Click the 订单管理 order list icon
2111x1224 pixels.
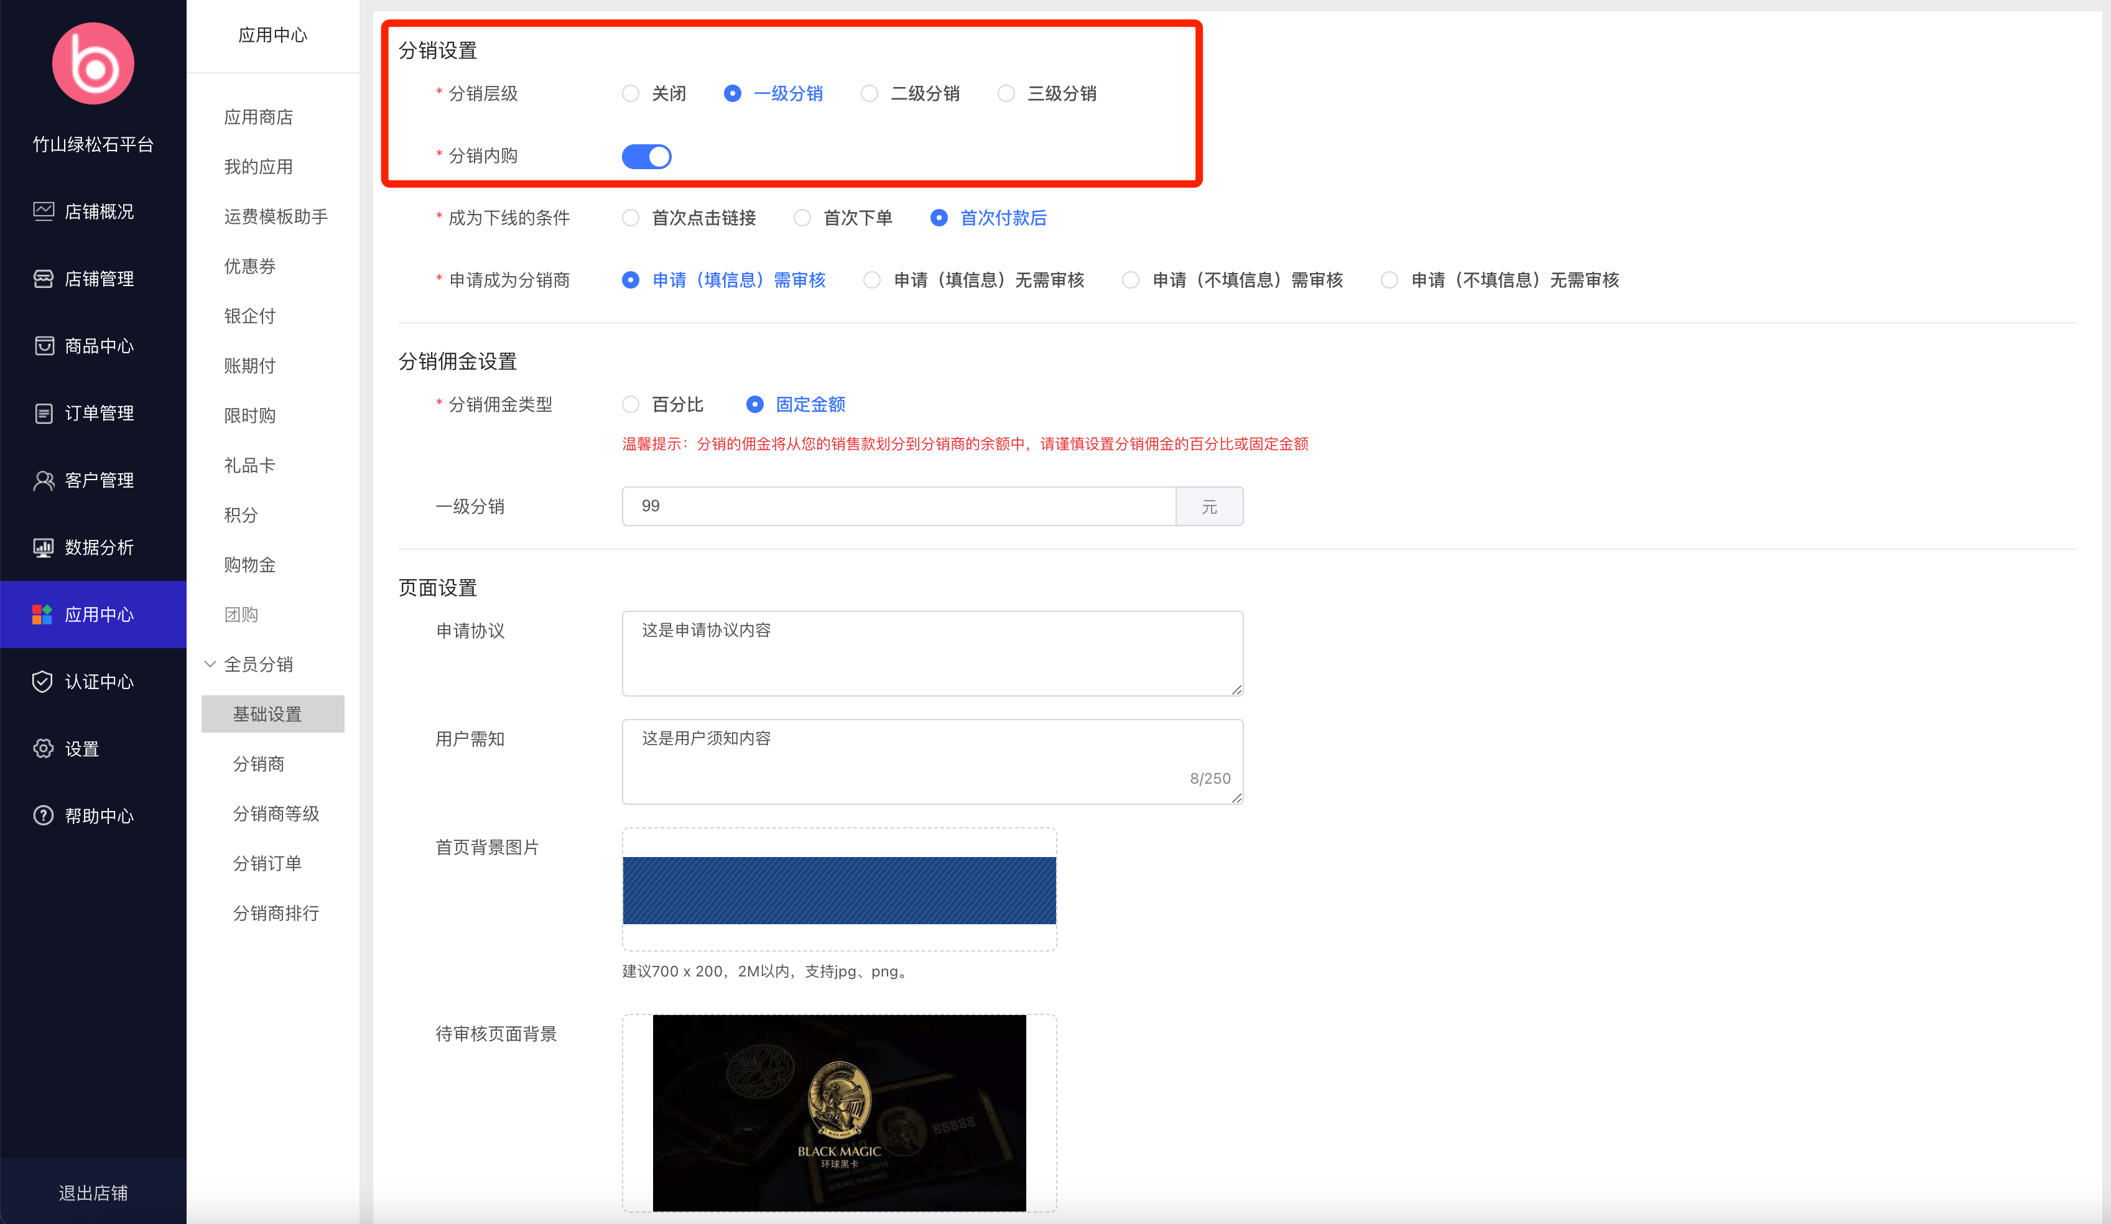(x=44, y=413)
